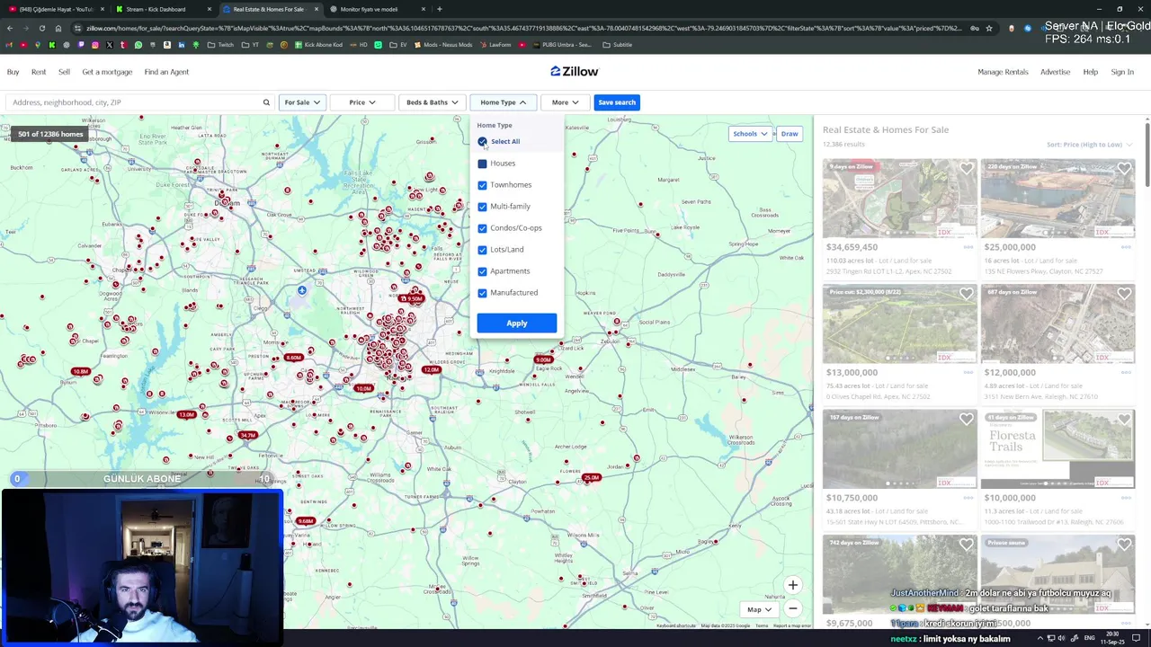Open Get a mortgage menu
Image resolution: width=1151 pixels, height=647 pixels.
tap(107, 72)
